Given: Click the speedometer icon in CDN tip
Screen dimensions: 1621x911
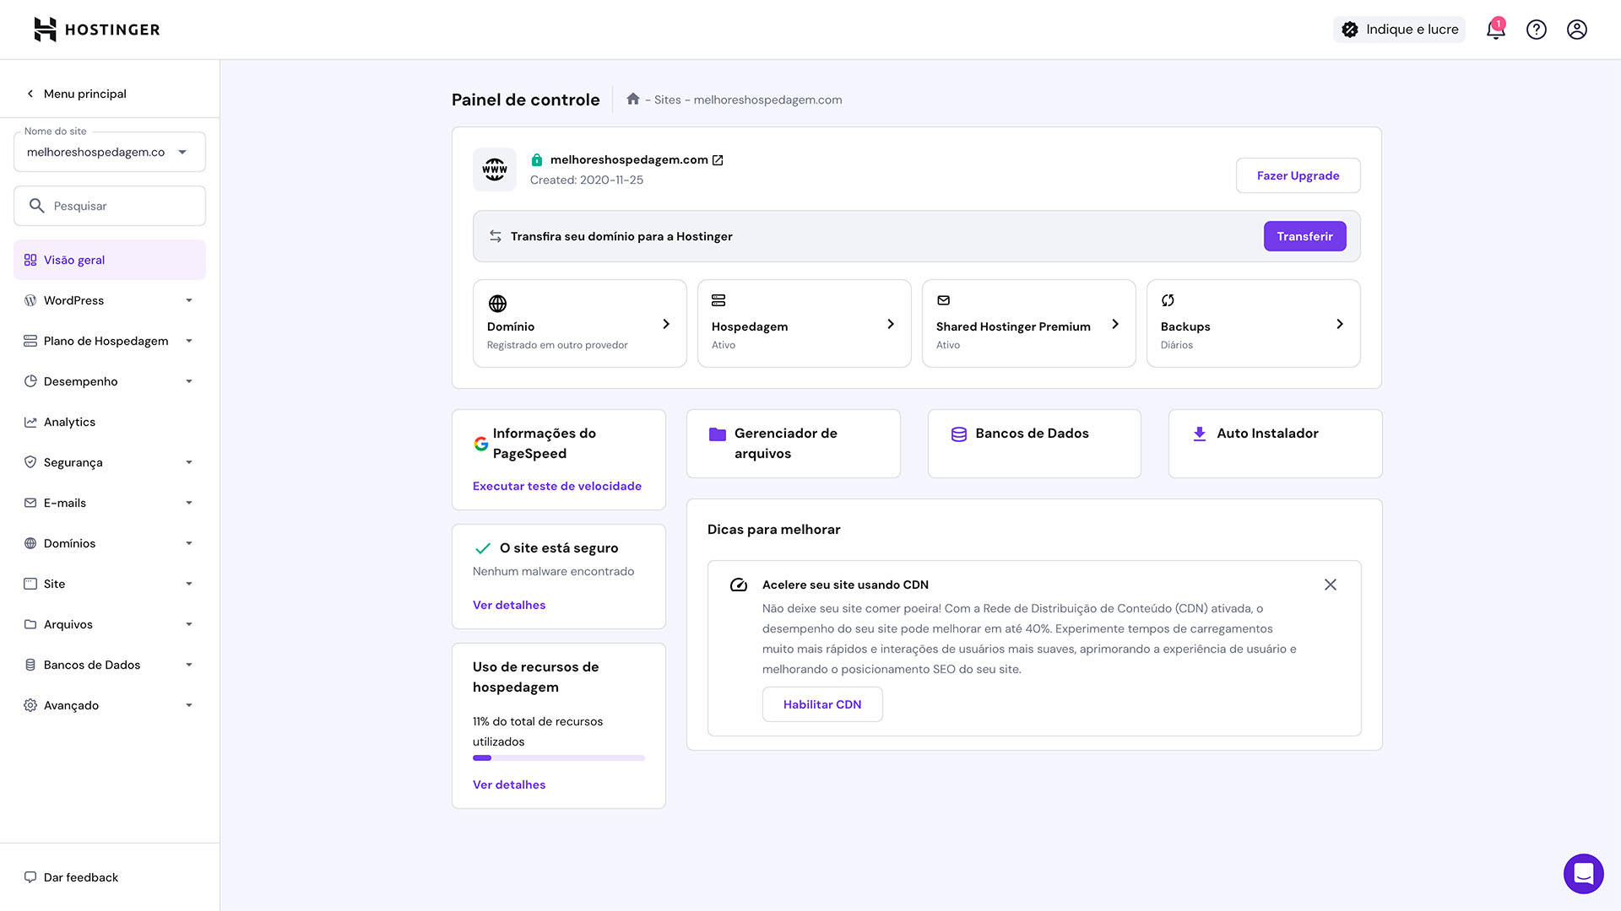Looking at the screenshot, I should 739,585.
